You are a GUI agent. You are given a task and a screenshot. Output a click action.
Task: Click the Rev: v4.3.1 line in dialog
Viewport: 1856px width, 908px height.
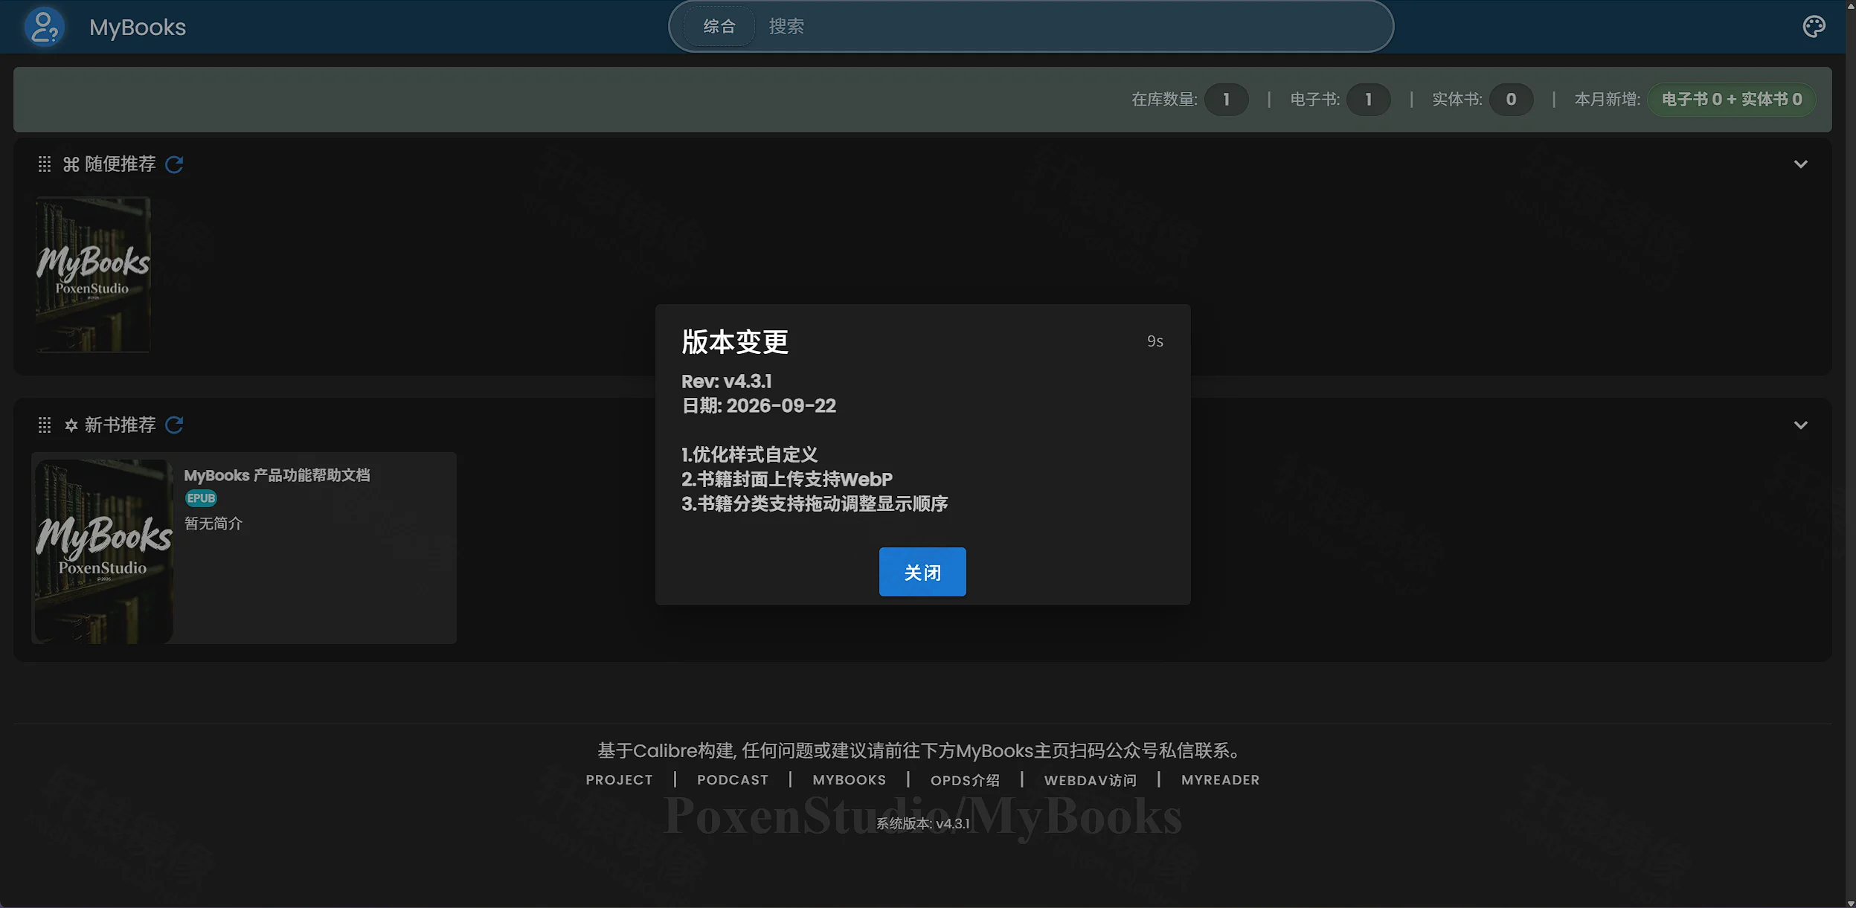click(x=727, y=381)
